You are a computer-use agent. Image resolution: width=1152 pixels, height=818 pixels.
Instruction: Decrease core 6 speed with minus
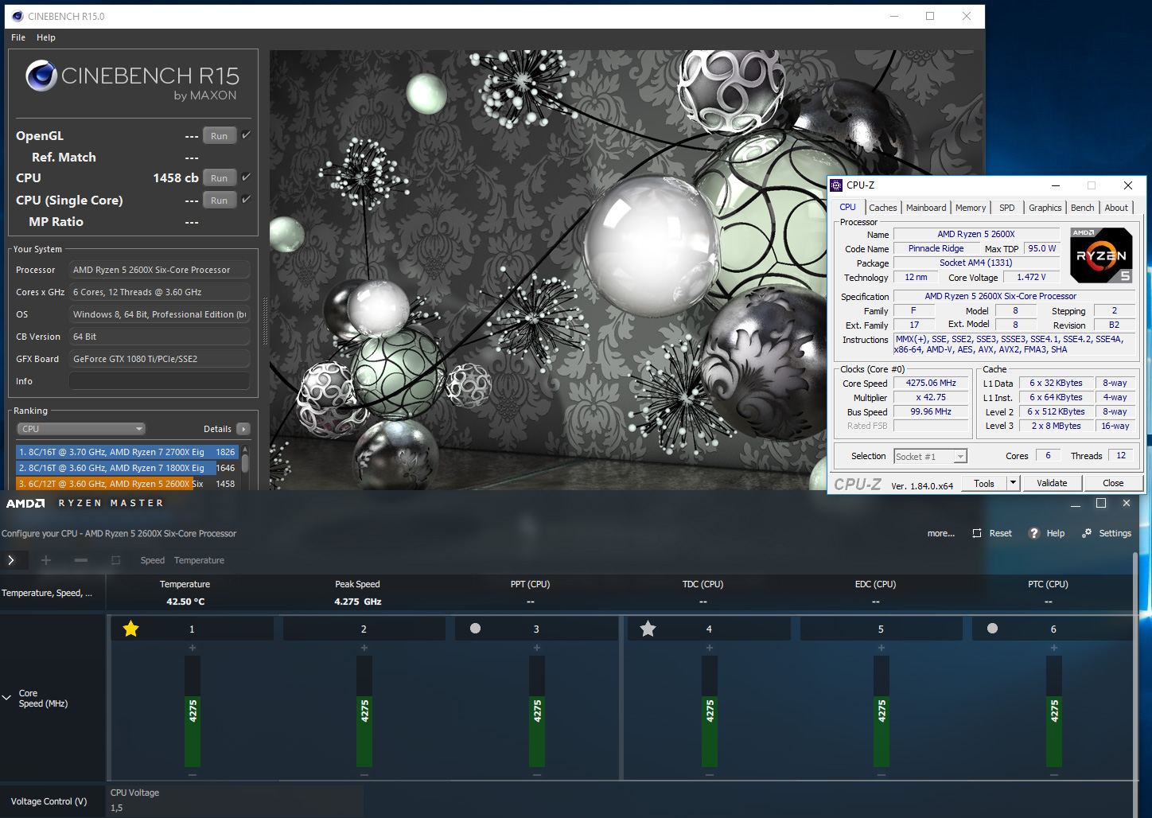pyautogui.click(x=1053, y=774)
